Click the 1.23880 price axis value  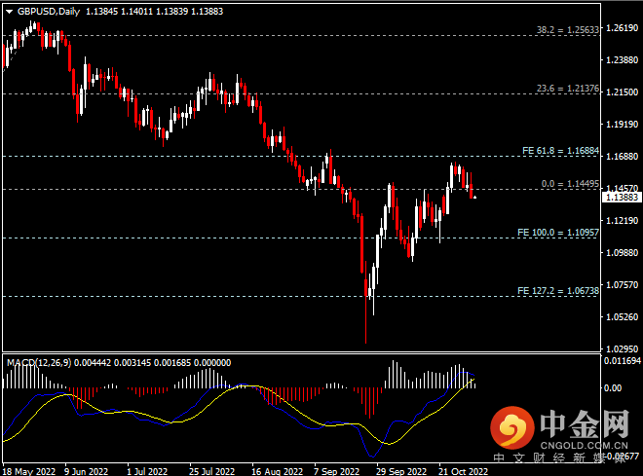pyautogui.click(x=623, y=60)
